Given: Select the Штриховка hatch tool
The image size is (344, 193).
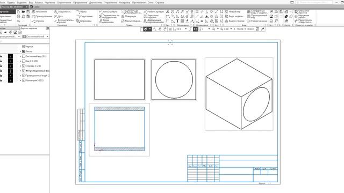Looking at the screenshot, I should pos(84,21).
